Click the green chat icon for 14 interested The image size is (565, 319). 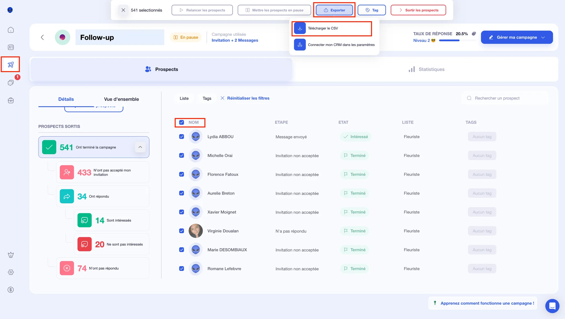(x=84, y=220)
